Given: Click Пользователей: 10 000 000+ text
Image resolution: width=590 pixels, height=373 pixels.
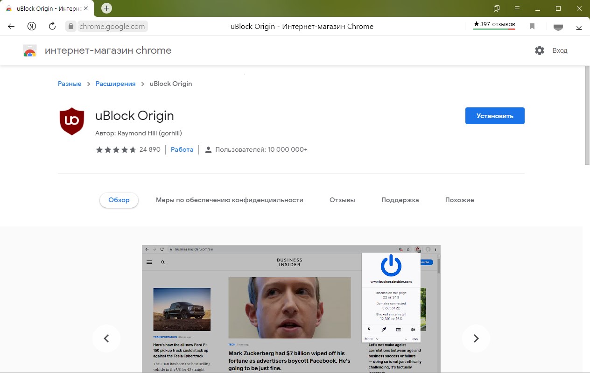Looking at the screenshot, I should pyautogui.click(x=261, y=150).
